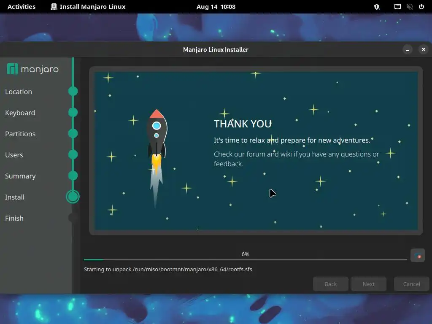Click the Finish step progress dot
Screen dimensions: 432x324
(73, 218)
